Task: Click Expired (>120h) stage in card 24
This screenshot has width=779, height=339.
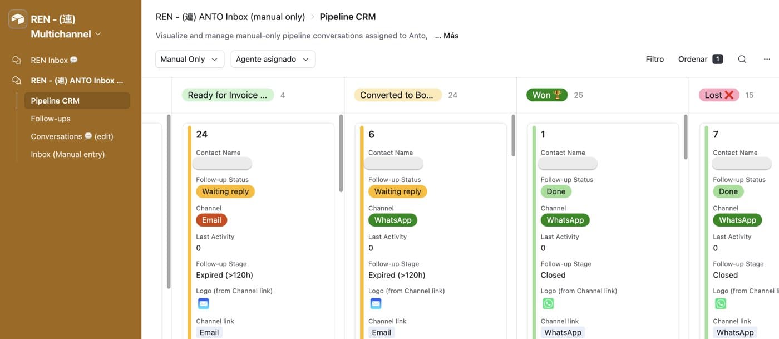Action: 224,275
